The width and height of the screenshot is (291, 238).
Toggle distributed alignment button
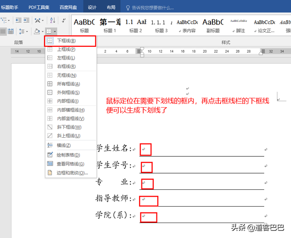click(11, 31)
